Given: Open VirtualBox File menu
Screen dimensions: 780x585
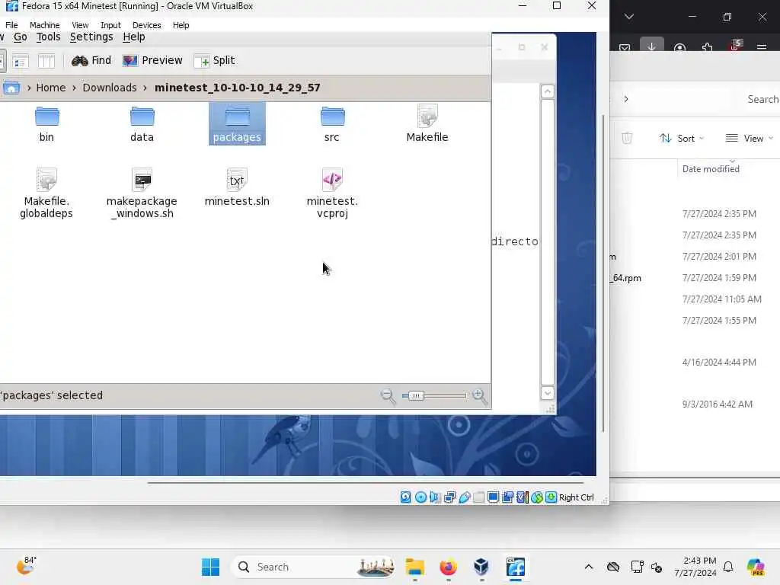Looking at the screenshot, I should pyautogui.click(x=11, y=25).
